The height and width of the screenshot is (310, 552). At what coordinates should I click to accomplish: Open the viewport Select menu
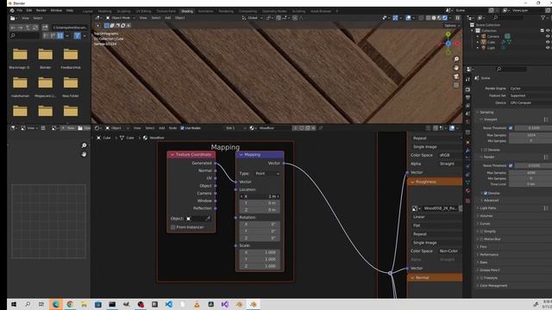click(155, 17)
